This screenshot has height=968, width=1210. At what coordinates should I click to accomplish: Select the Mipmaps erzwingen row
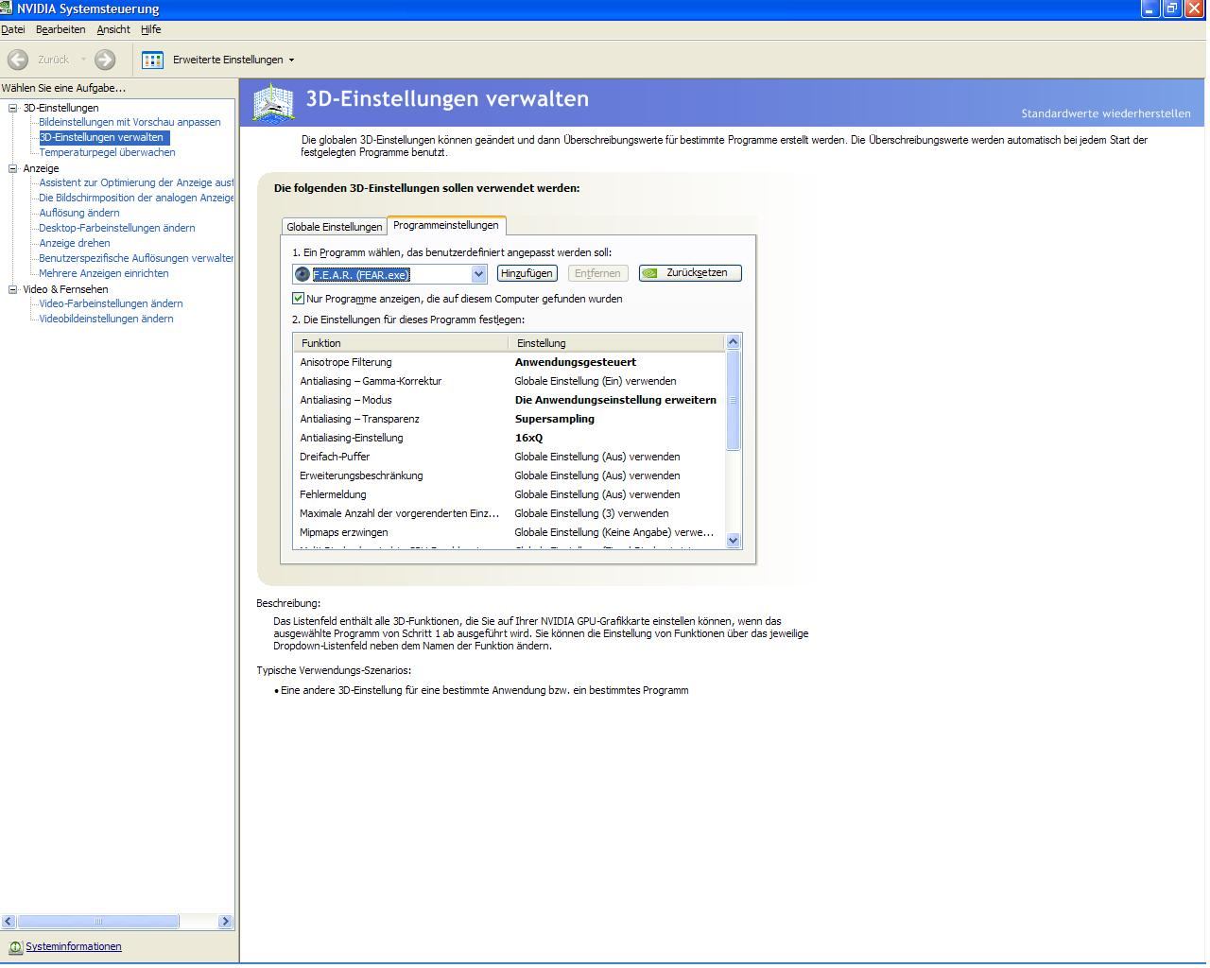coord(509,532)
